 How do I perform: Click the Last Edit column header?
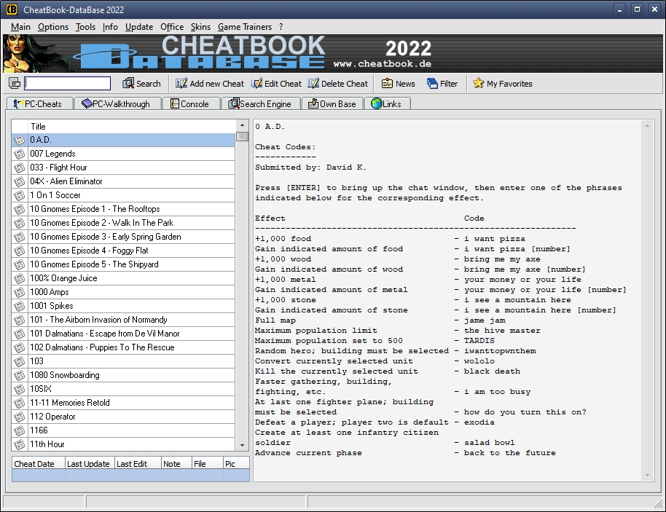click(138, 464)
